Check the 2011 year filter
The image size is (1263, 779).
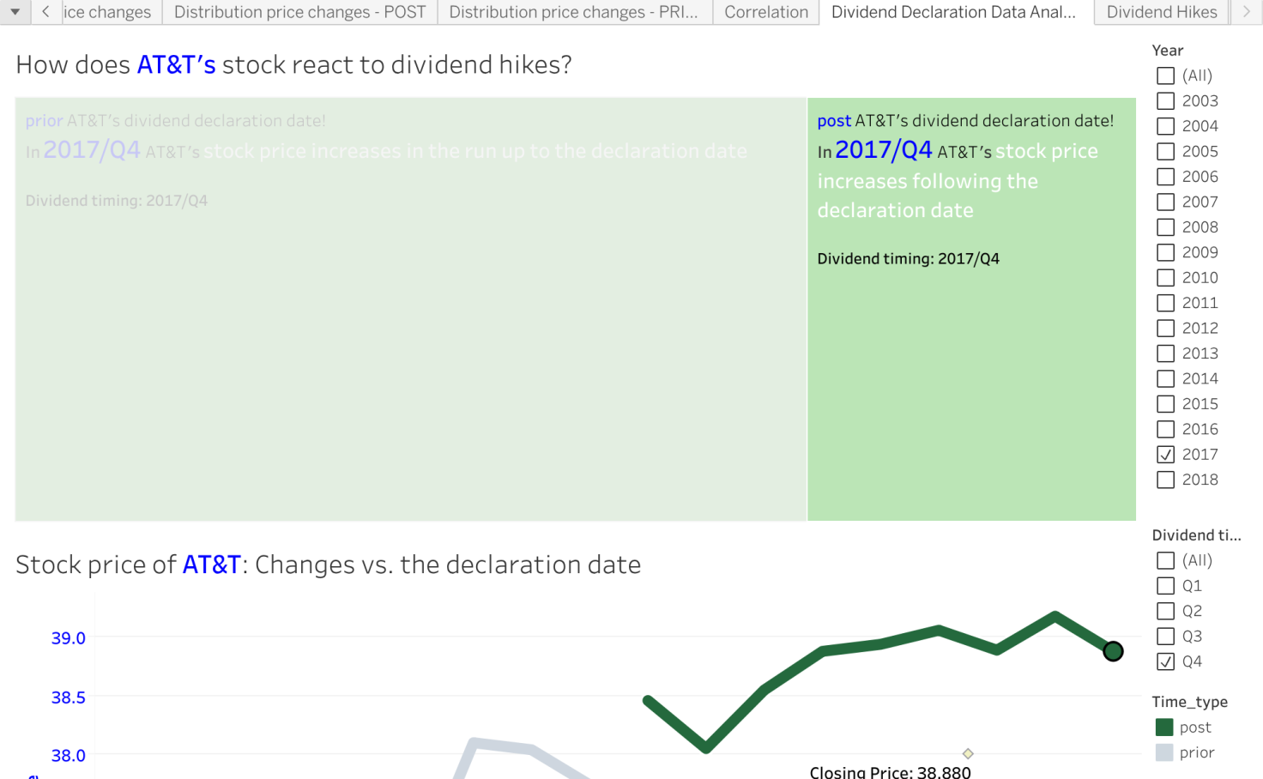pos(1165,303)
